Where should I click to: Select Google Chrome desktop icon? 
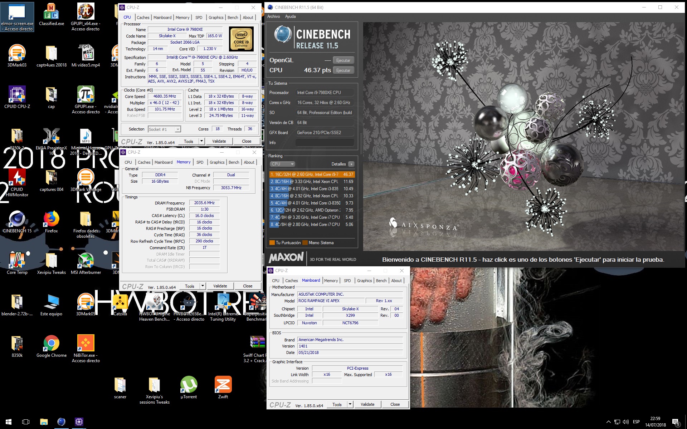coord(51,346)
